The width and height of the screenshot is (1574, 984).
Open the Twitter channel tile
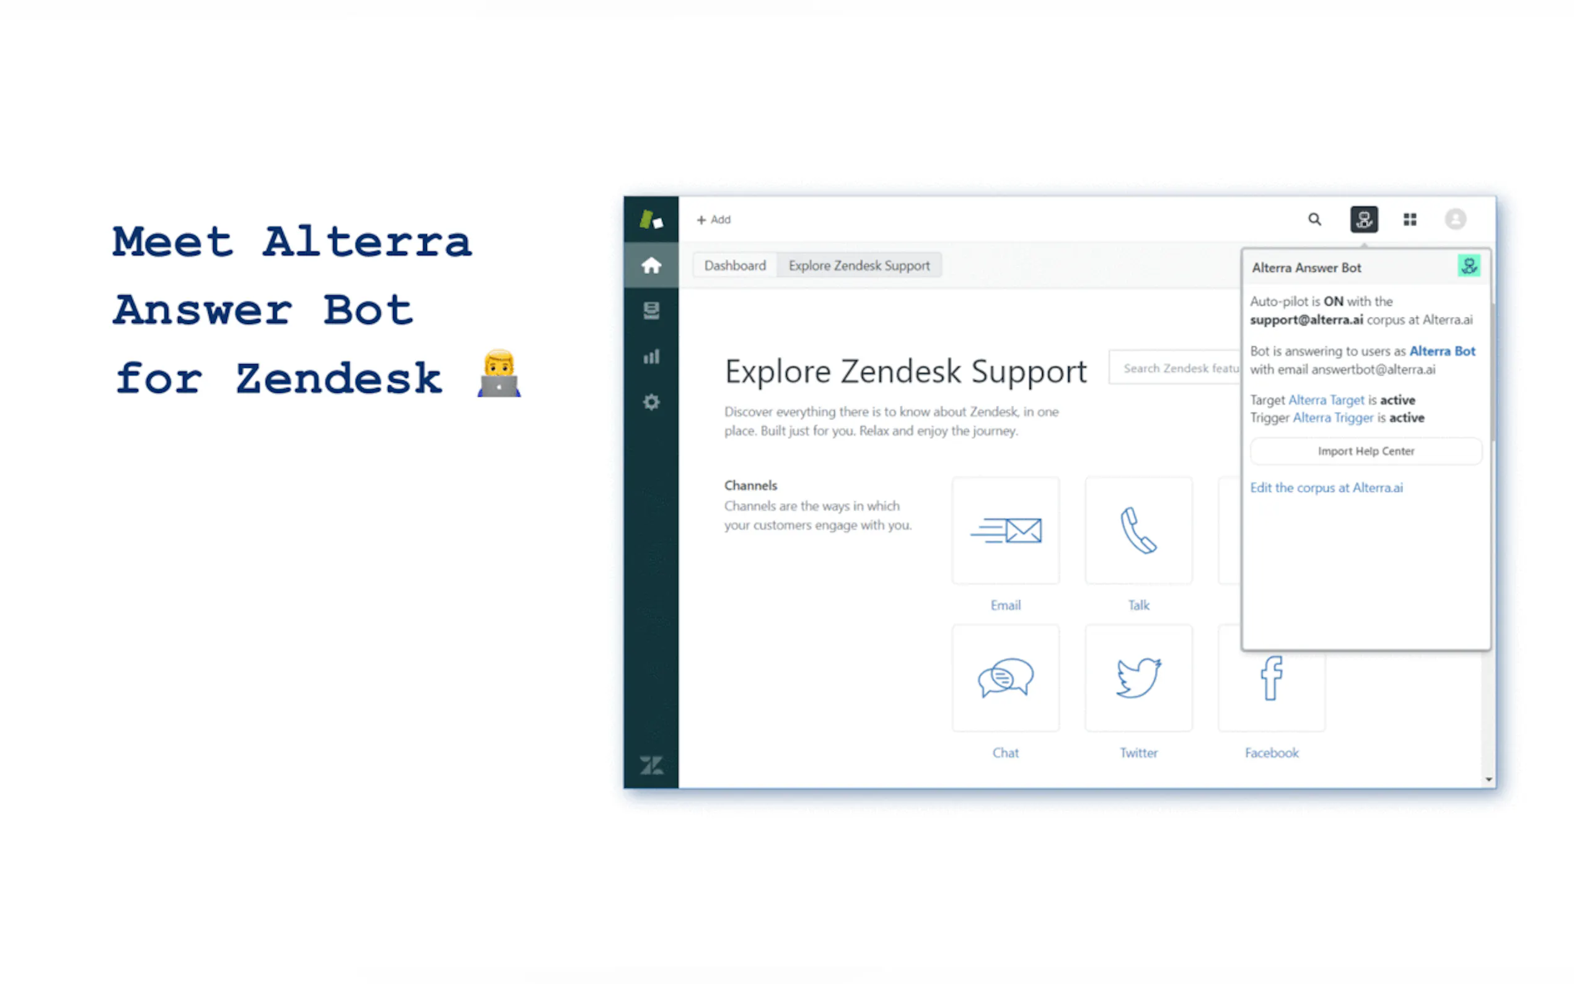pyautogui.click(x=1138, y=677)
